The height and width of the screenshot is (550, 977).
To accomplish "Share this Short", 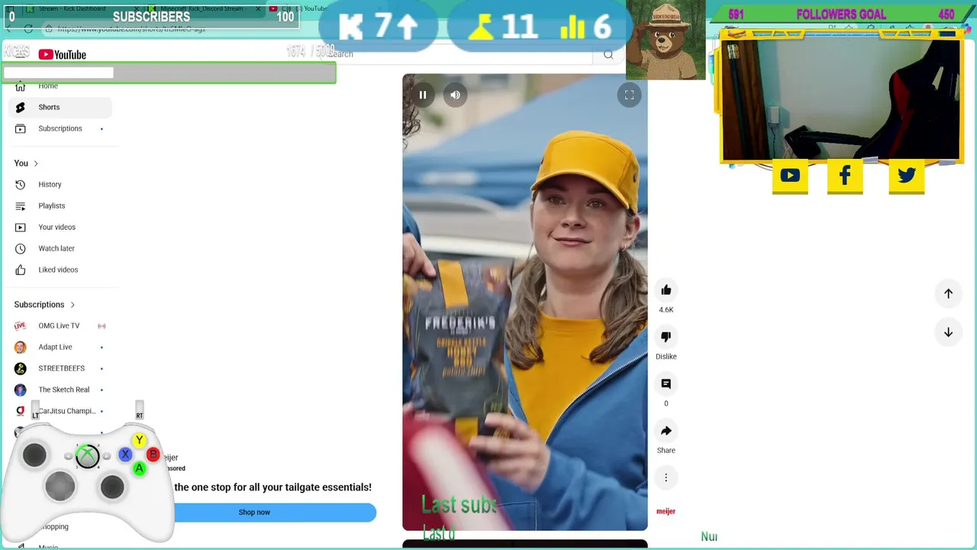I will tap(666, 431).
